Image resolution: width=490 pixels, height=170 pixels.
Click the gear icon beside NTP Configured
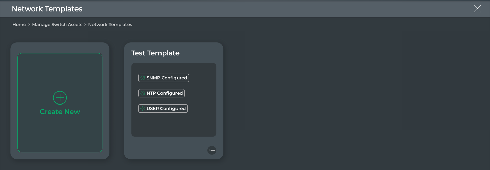coord(143,93)
